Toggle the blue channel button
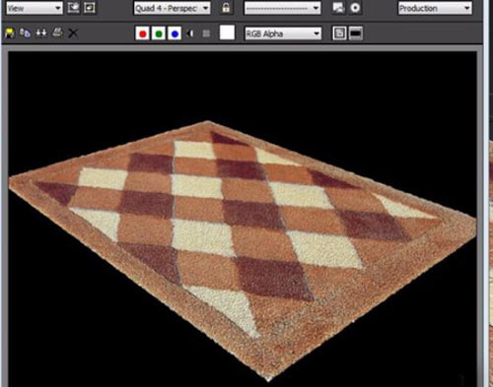This screenshot has height=387, width=493. [x=175, y=33]
